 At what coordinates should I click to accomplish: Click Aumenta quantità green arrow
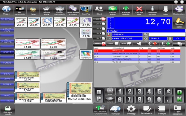point(126,10)
